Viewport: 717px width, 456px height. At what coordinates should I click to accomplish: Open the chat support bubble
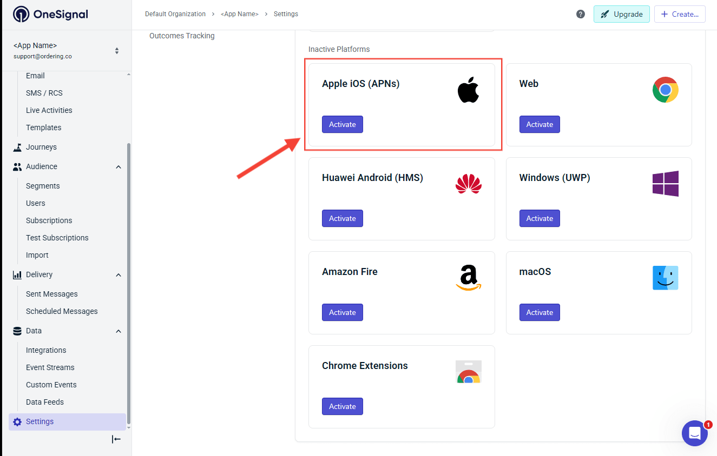(695, 433)
